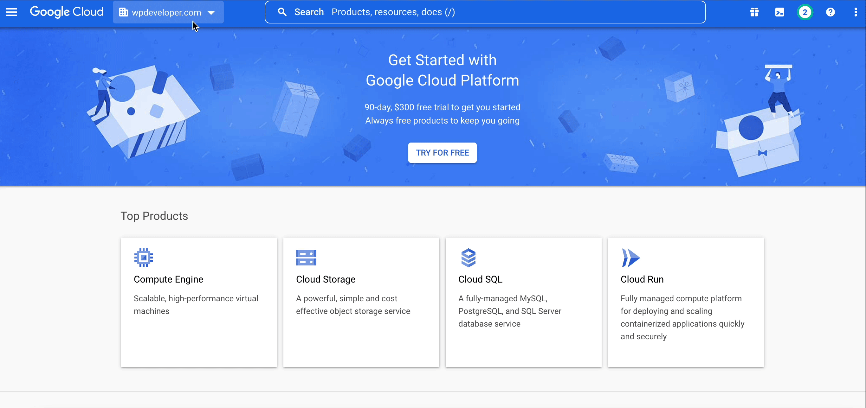
Task: Click the Compute Engine chip icon
Action: pyautogui.click(x=144, y=258)
